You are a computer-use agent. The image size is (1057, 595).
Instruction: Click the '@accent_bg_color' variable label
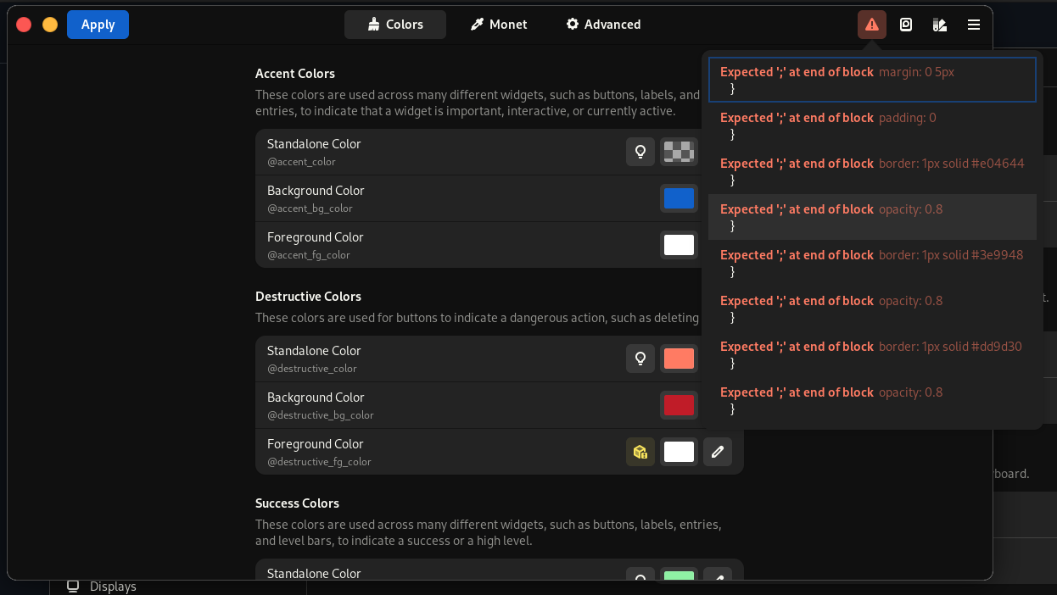310,209
